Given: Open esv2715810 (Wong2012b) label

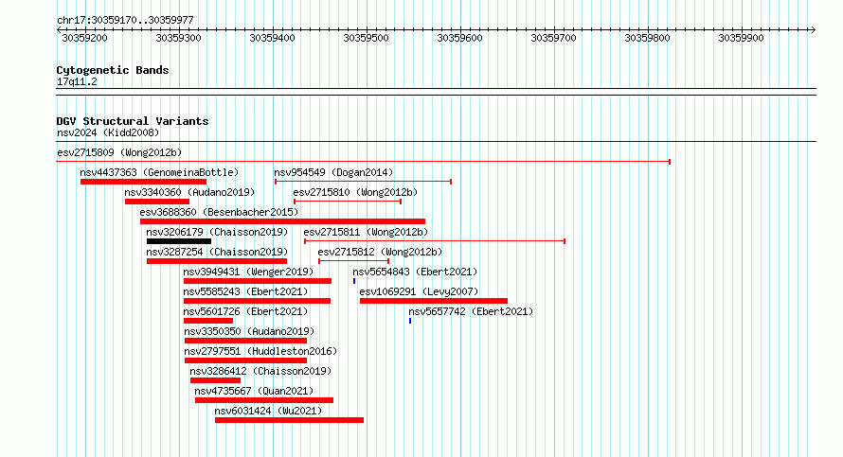Looking at the screenshot, I should click(x=355, y=192).
